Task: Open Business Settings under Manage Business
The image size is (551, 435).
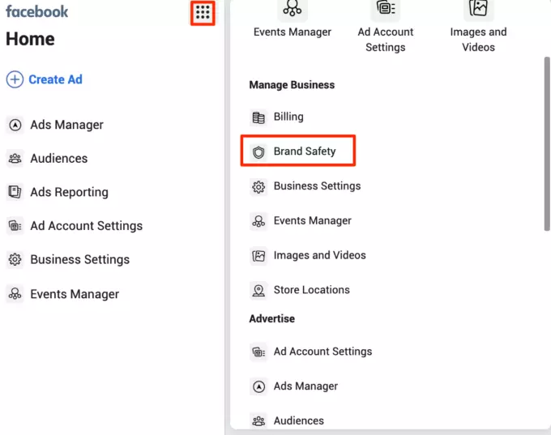Action: tap(317, 186)
